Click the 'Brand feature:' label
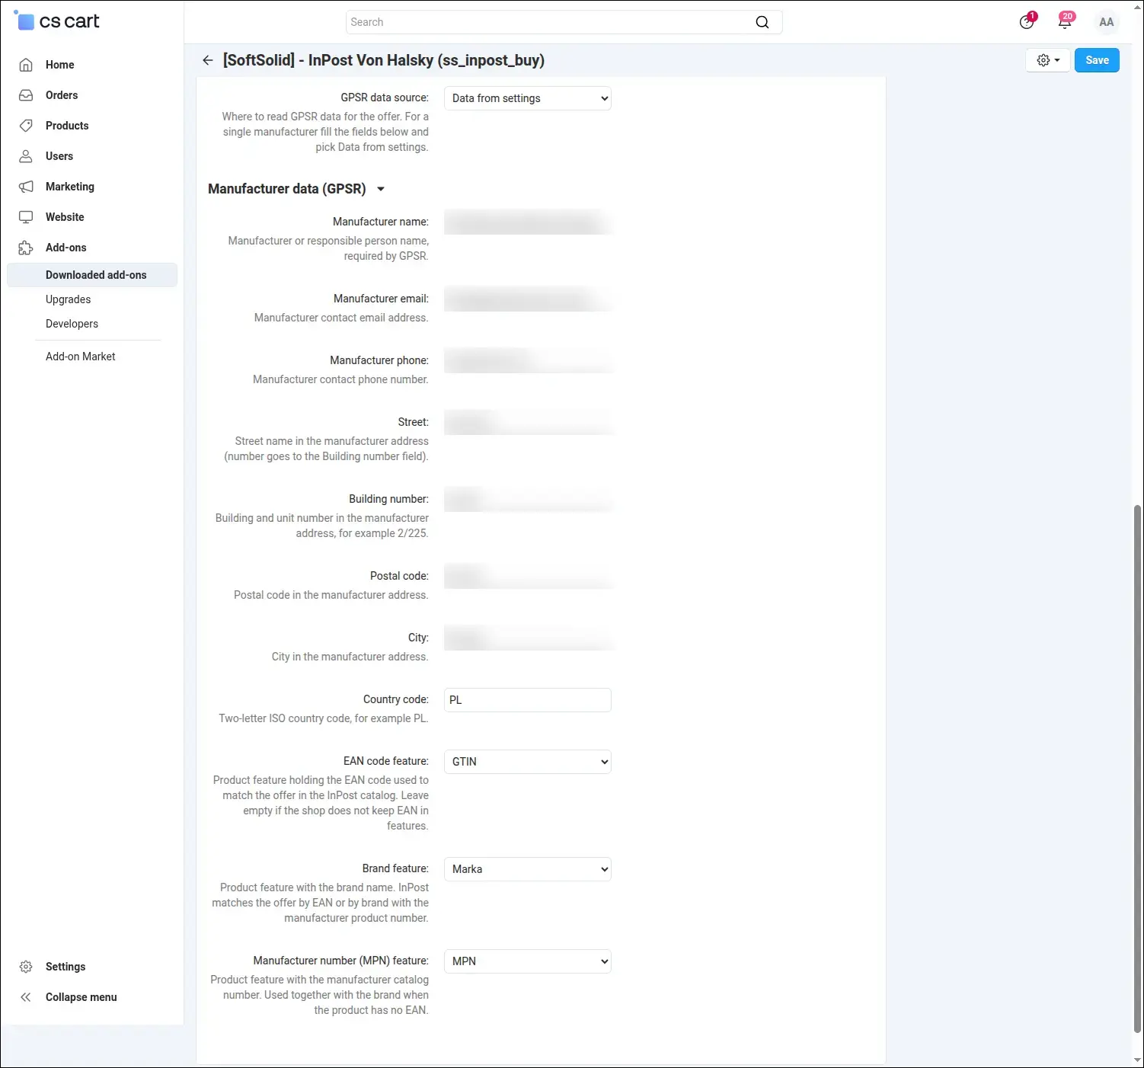The height and width of the screenshot is (1068, 1144). [395, 868]
